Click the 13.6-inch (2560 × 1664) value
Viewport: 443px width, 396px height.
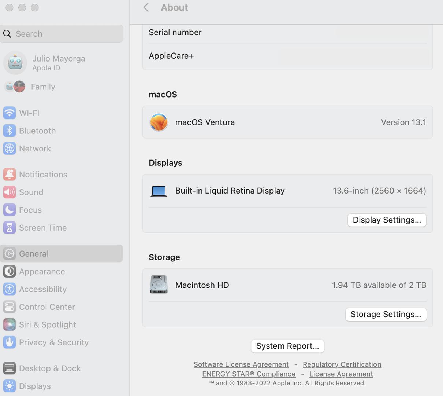[x=379, y=191]
